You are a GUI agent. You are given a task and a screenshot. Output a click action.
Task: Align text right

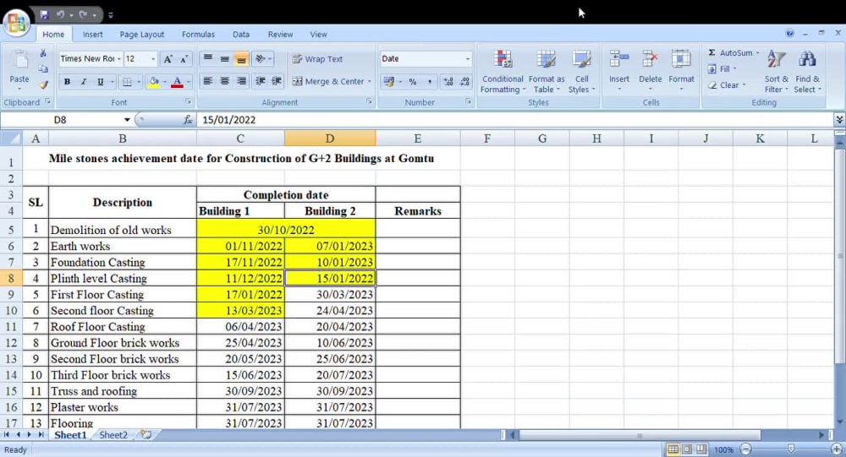tap(241, 81)
